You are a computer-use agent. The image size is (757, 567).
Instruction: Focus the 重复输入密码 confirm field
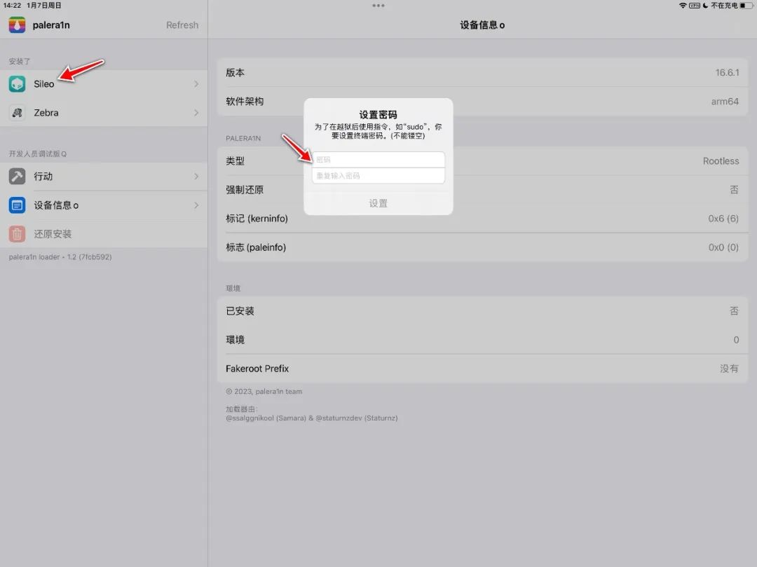378,176
